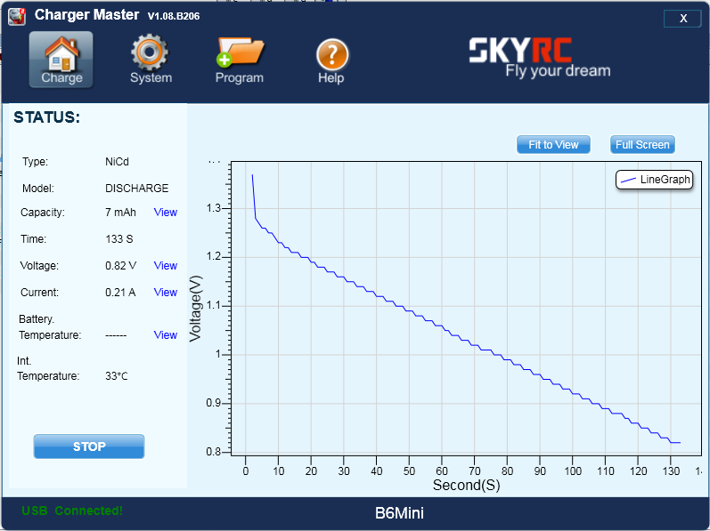Image resolution: width=710 pixels, height=531 pixels.
Task: View the Current graph link
Action: pos(166,293)
